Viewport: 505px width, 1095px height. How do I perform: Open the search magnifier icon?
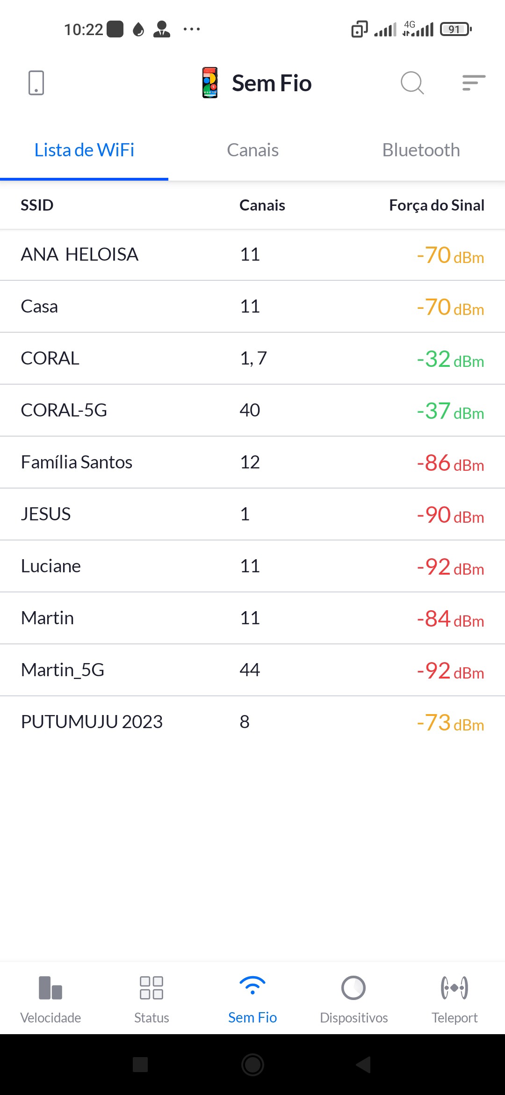[x=412, y=83]
